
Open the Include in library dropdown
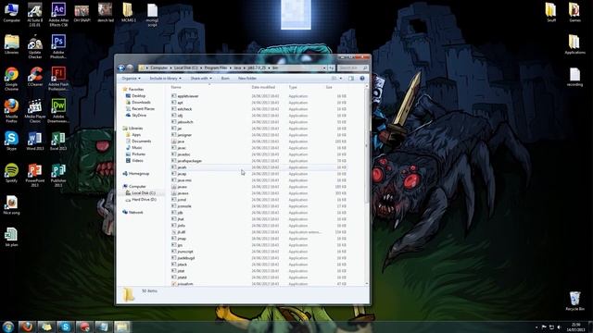tap(165, 78)
